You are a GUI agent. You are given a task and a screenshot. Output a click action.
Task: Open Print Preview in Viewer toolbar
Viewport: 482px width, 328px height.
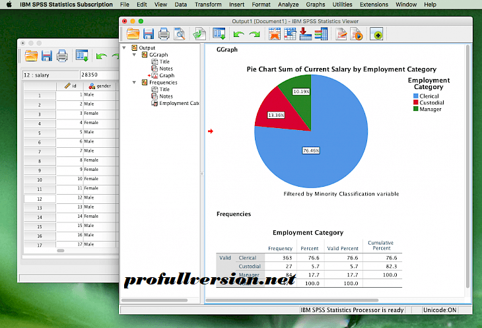click(x=179, y=34)
